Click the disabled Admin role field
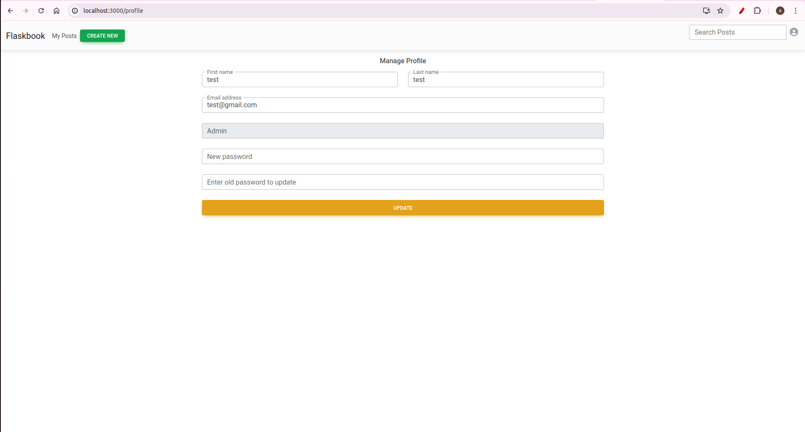 tap(402, 131)
